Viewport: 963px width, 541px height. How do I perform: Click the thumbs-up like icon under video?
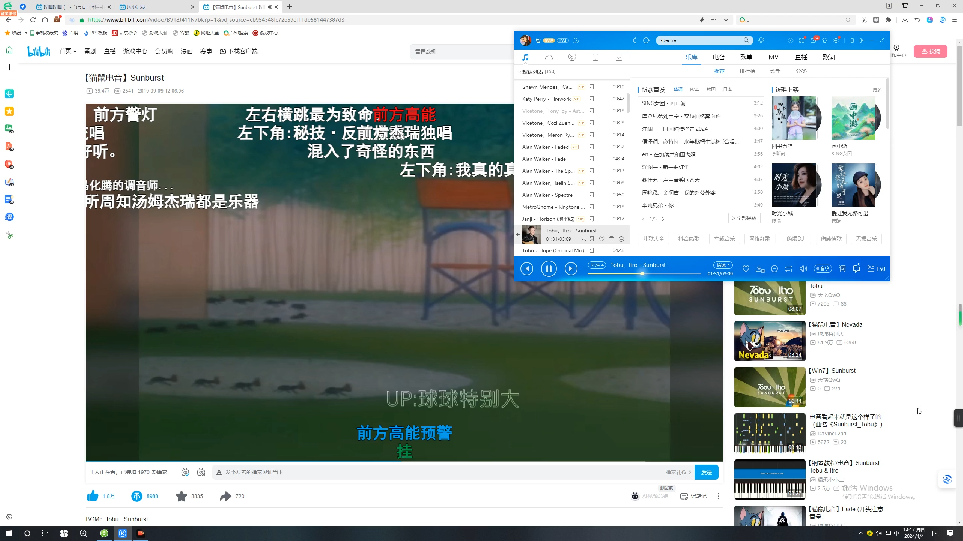(x=93, y=496)
